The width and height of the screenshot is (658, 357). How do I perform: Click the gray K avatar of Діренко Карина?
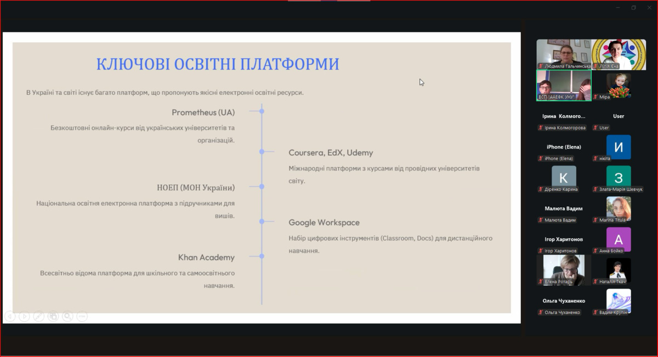[564, 177]
